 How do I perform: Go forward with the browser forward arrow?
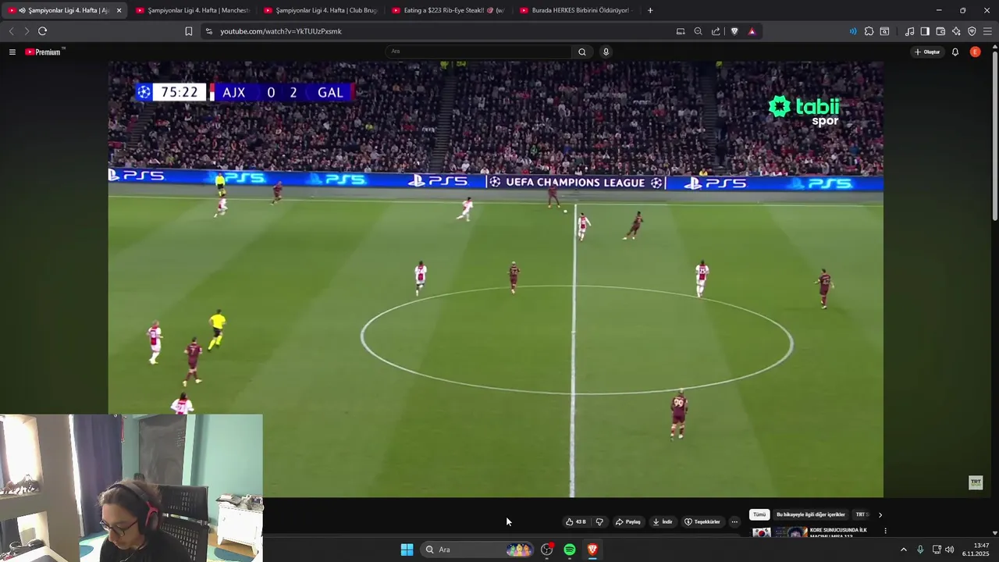click(27, 31)
